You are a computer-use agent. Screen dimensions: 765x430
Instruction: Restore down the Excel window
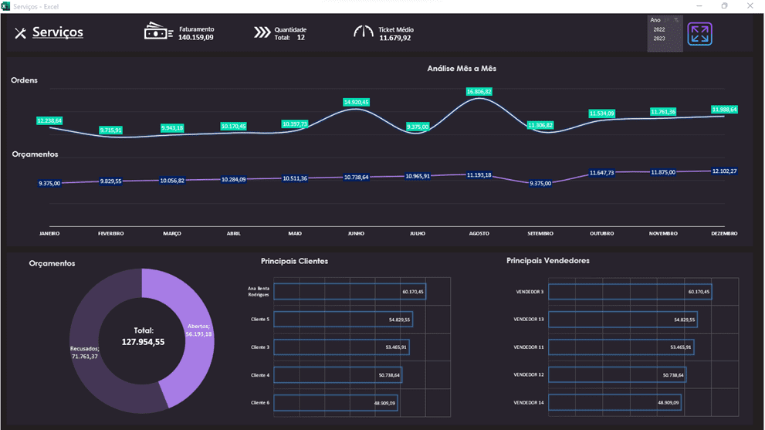[724, 6]
